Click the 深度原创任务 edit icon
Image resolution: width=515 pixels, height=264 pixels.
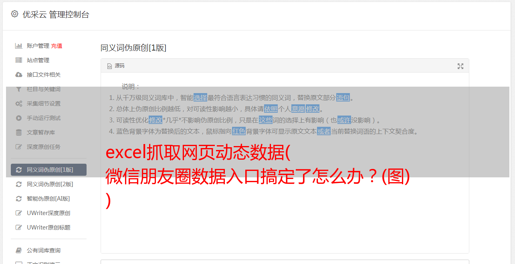(x=18, y=147)
